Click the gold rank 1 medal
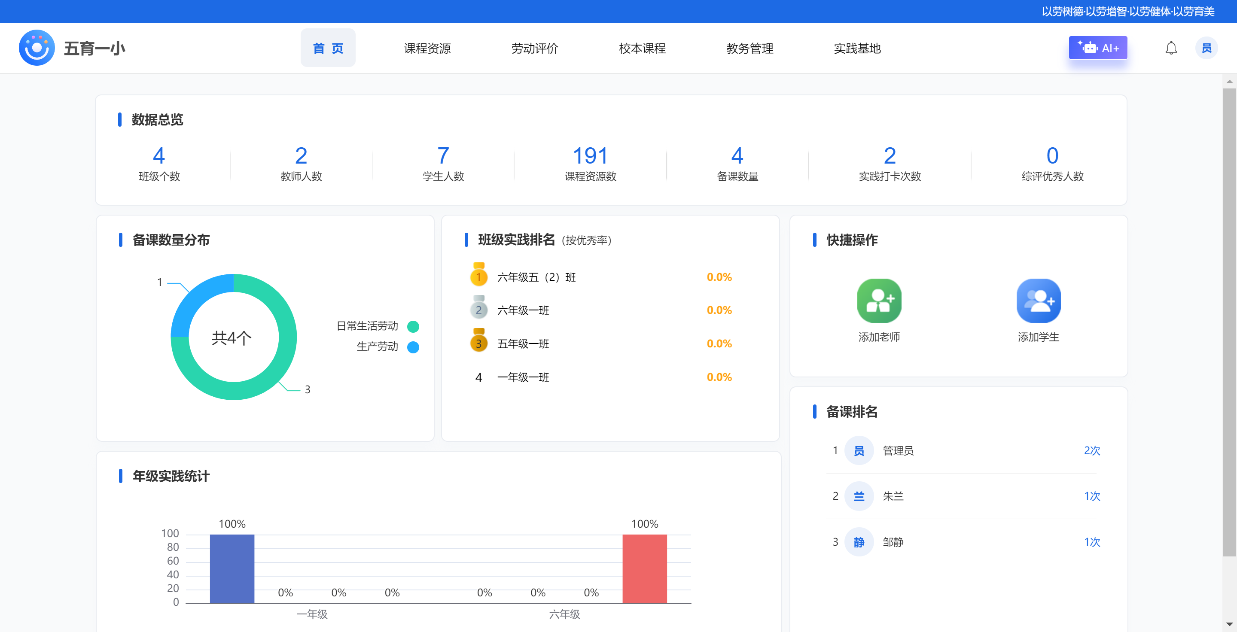Viewport: 1237px width, 632px height. pos(478,276)
